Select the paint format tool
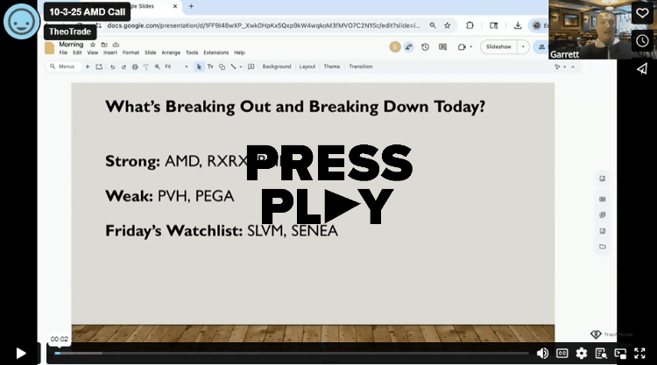Screen dimensions: 657x365 pos(145,67)
